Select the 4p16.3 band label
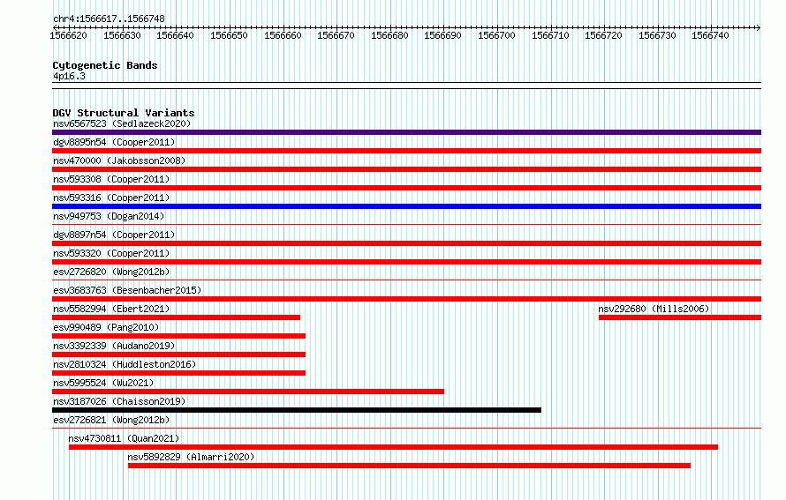786x500 pixels. pos(69,76)
